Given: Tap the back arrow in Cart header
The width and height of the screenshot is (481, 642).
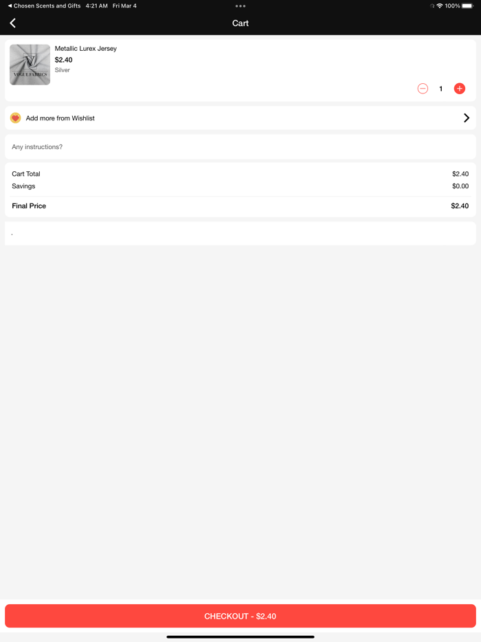Looking at the screenshot, I should [13, 23].
